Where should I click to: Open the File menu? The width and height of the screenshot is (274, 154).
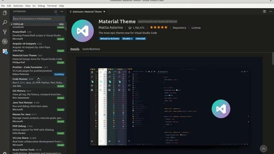pos(3,6)
